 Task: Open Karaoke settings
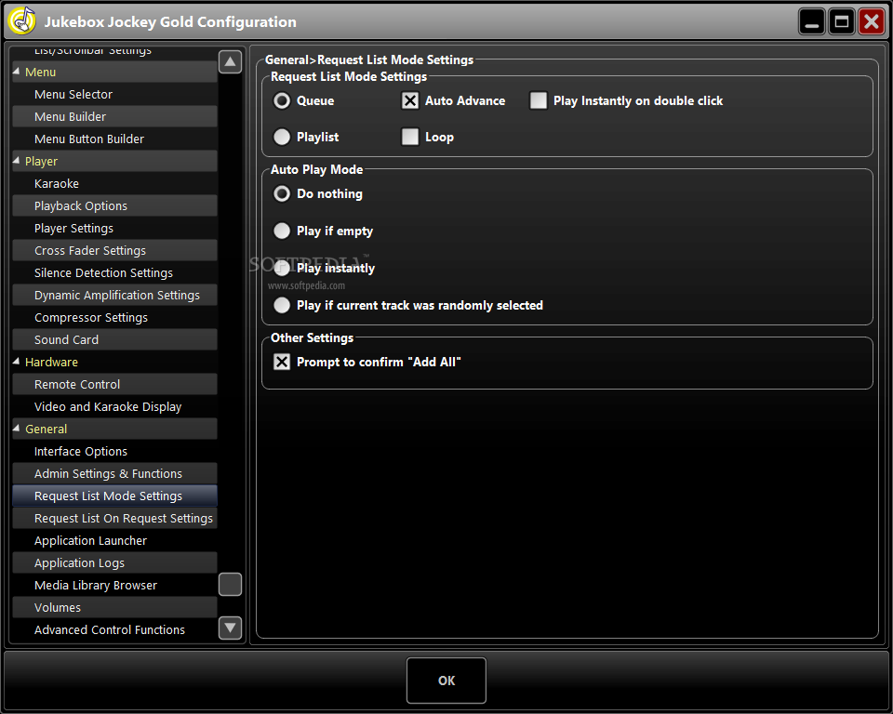tap(114, 183)
